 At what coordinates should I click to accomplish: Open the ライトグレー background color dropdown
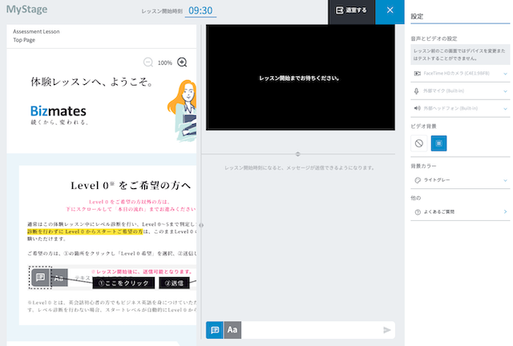coord(460,180)
